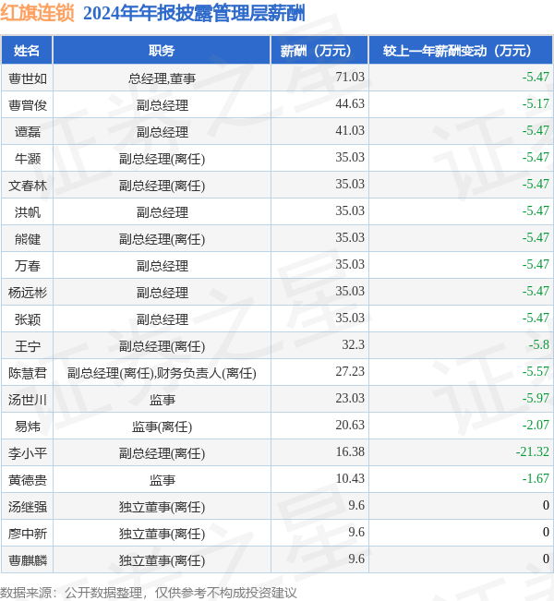This screenshot has height=601, width=554.
Task: Select the name 曹世如
Action: click(28, 78)
